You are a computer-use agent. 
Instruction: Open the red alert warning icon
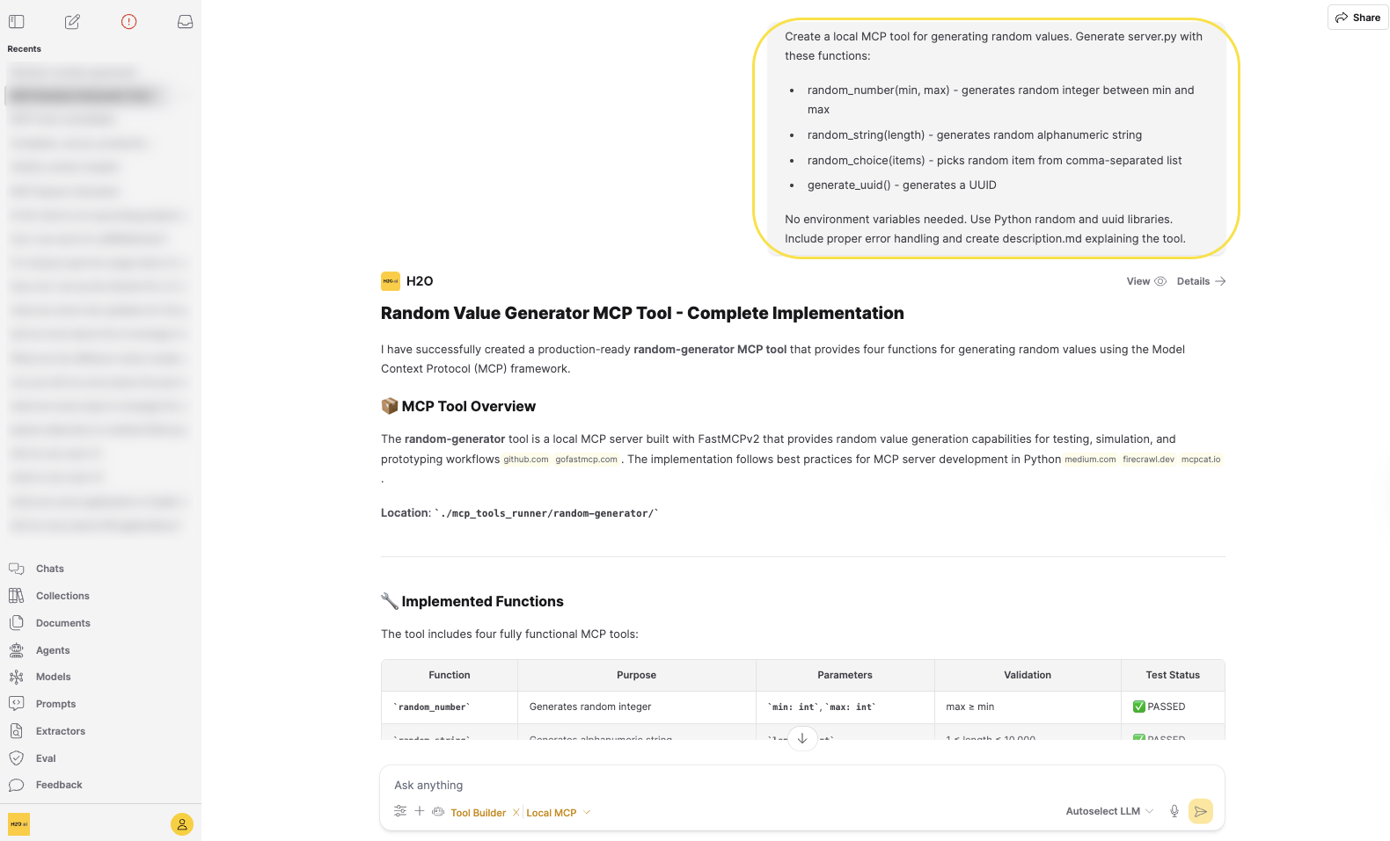click(128, 21)
